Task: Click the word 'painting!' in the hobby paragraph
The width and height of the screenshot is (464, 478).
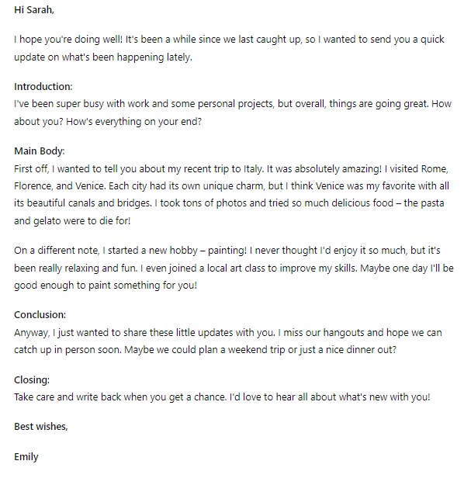Action: click(x=227, y=251)
